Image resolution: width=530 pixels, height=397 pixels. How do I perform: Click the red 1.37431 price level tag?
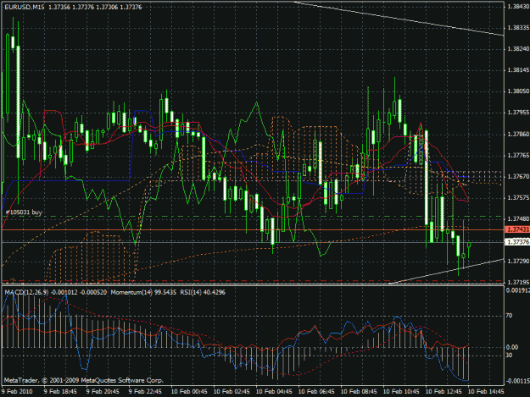517,229
